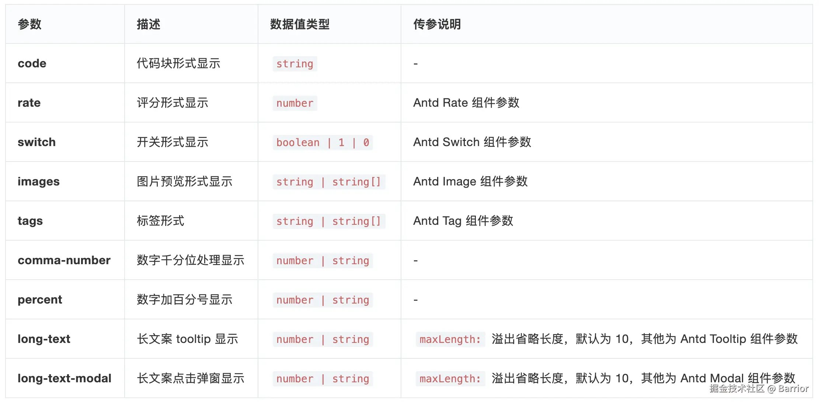Click the "rate" parameter name
The height and width of the screenshot is (404, 819).
[29, 103]
